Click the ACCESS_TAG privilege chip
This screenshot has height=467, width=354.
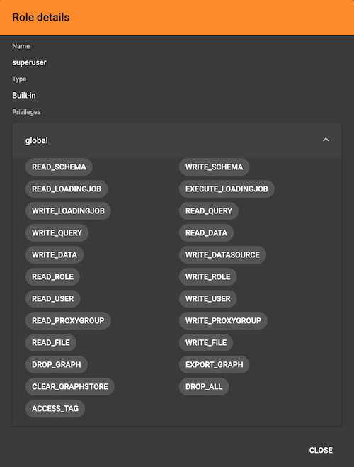coord(55,409)
